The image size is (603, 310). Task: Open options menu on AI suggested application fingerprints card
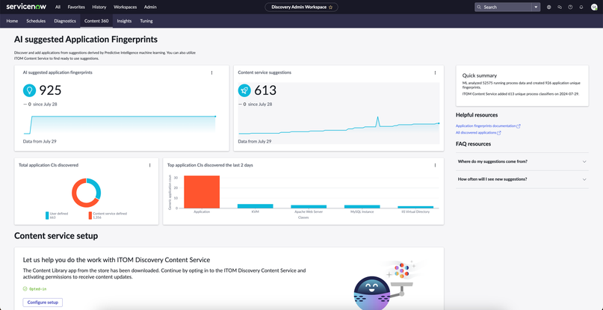click(211, 72)
